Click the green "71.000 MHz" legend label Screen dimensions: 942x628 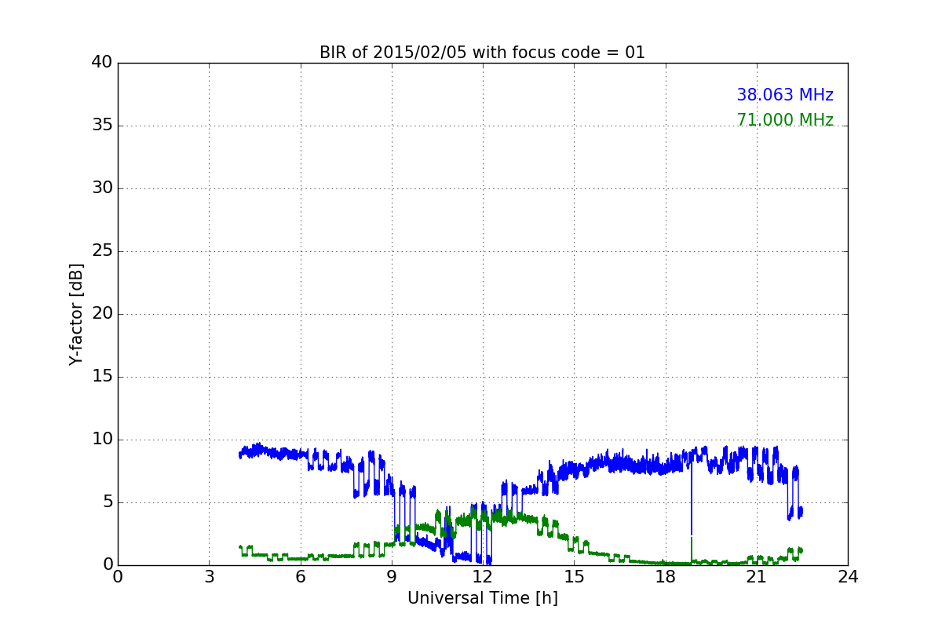[x=785, y=120]
